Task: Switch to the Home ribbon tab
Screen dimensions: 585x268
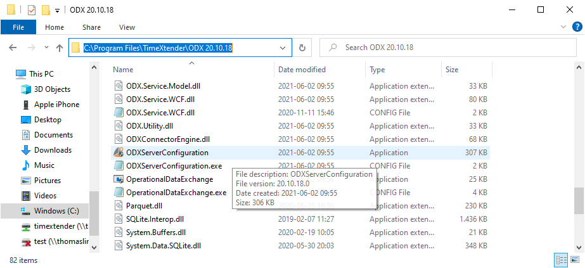Action: pos(55,27)
